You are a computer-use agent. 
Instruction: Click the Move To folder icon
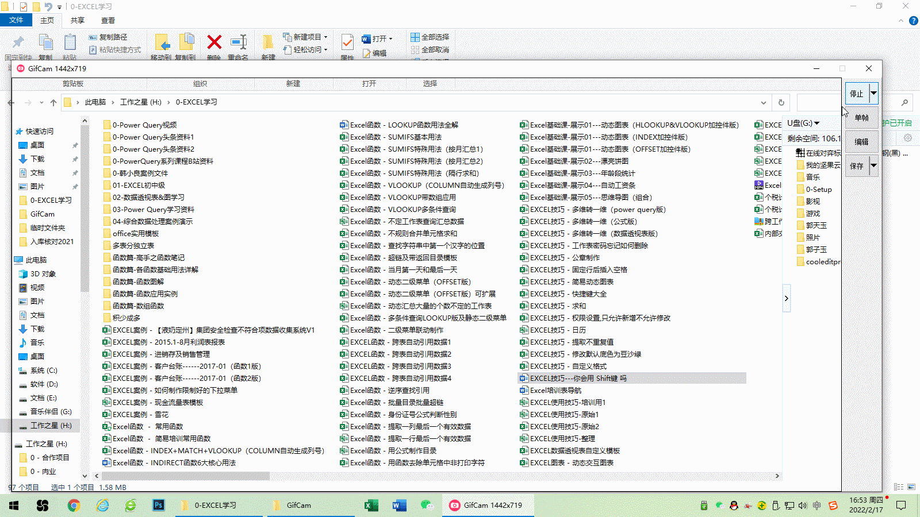[x=162, y=43]
